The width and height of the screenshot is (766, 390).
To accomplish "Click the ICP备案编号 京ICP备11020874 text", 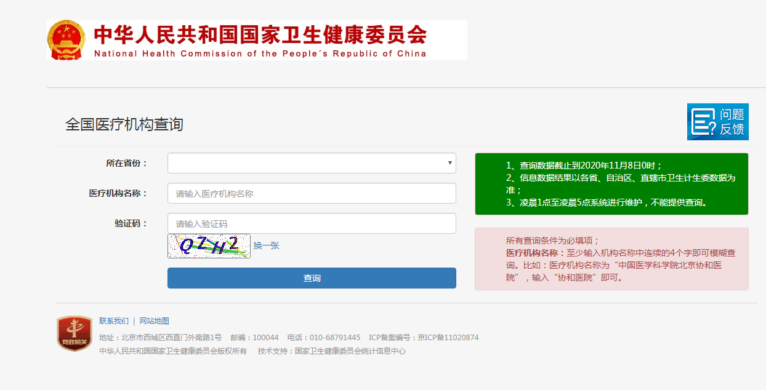I will [x=424, y=338].
